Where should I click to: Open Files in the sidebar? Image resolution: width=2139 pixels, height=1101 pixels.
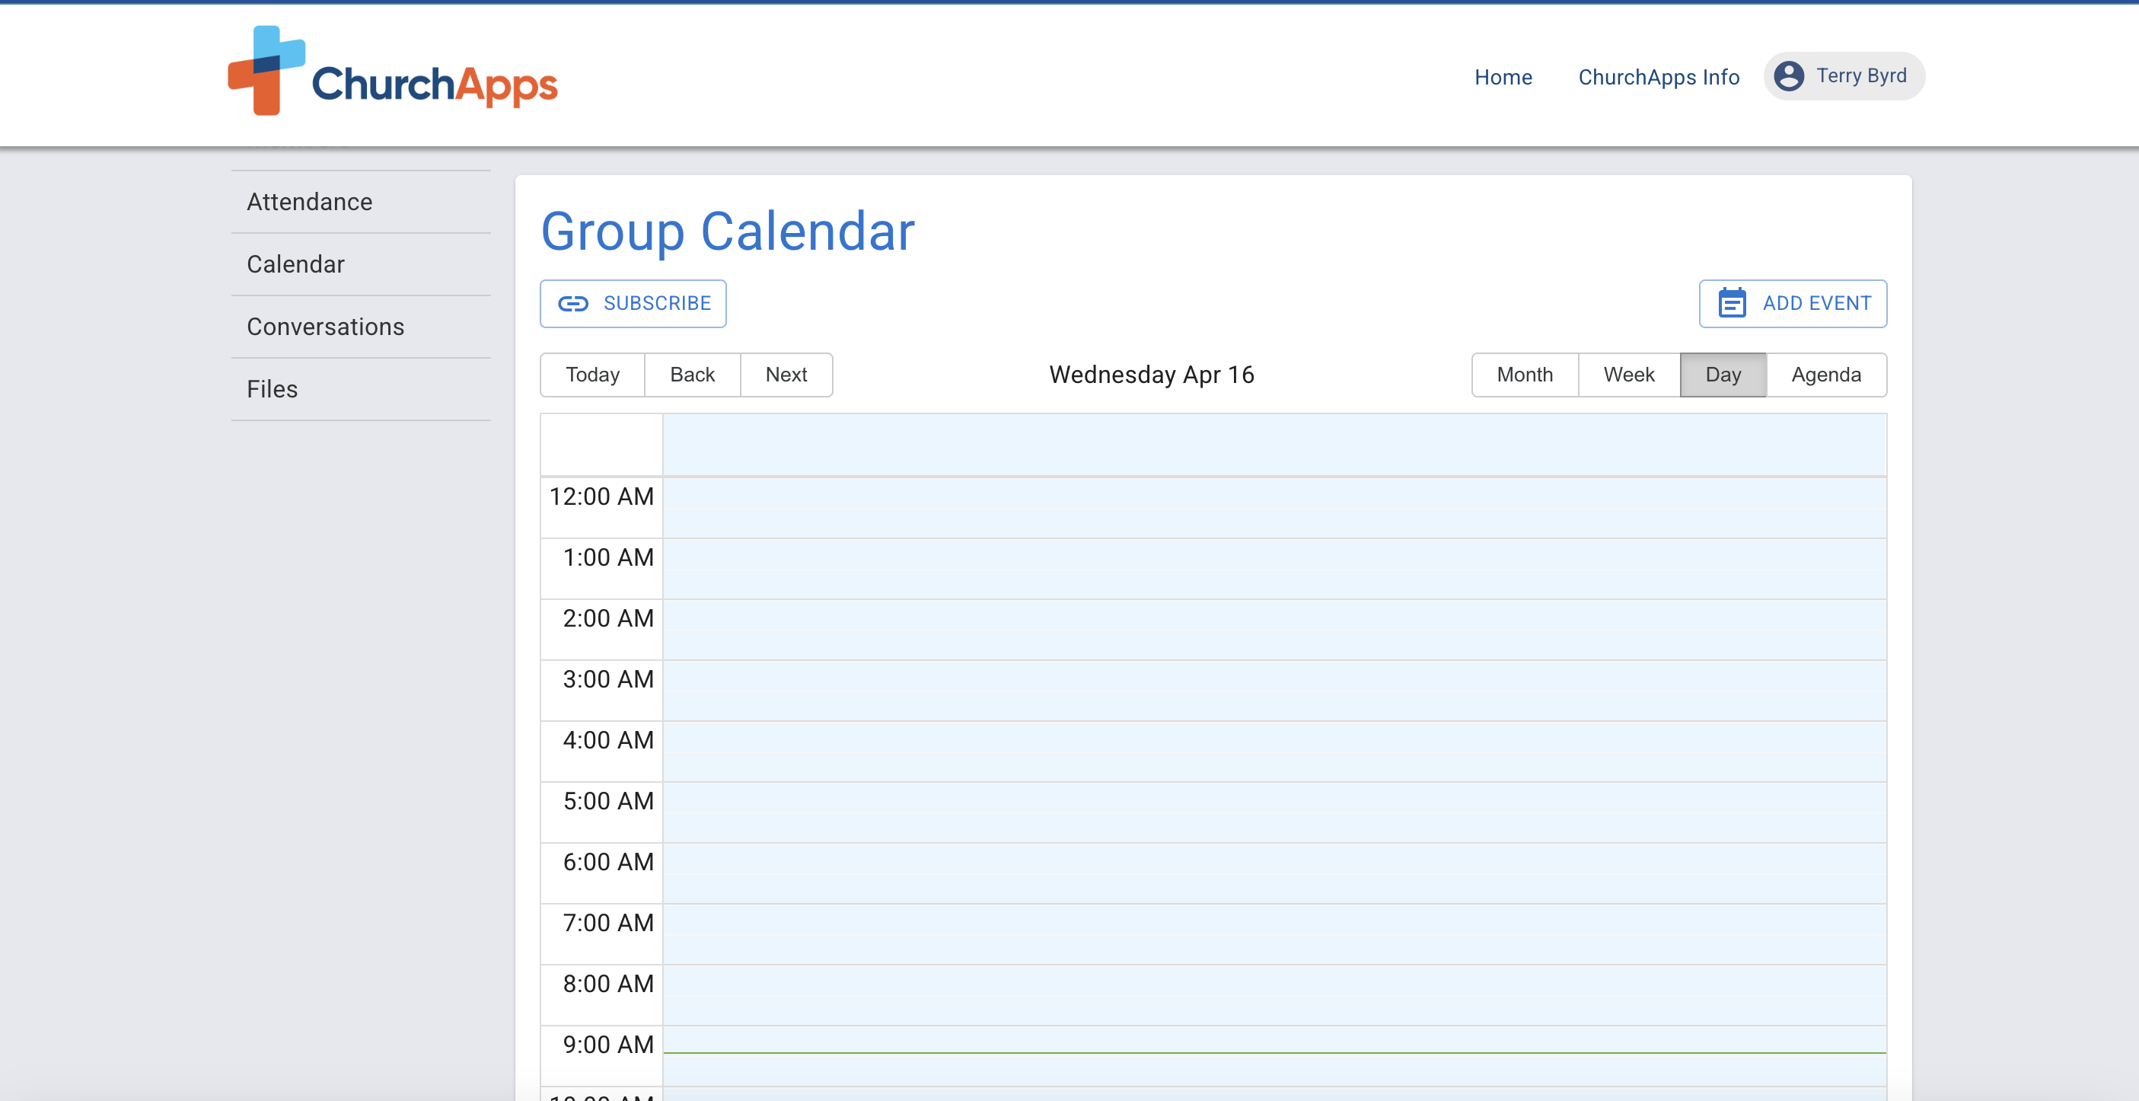click(x=273, y=388)
